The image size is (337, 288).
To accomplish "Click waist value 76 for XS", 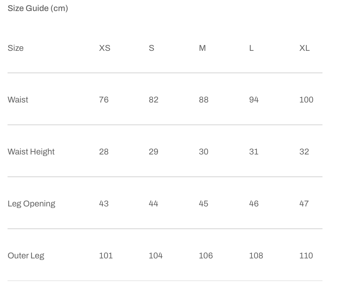I will coord(104,100).
